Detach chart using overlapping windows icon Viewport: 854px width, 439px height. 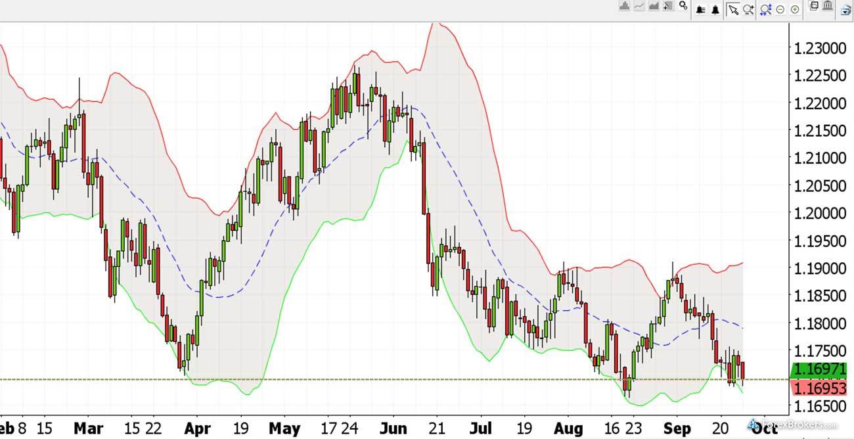coord(814,7)
